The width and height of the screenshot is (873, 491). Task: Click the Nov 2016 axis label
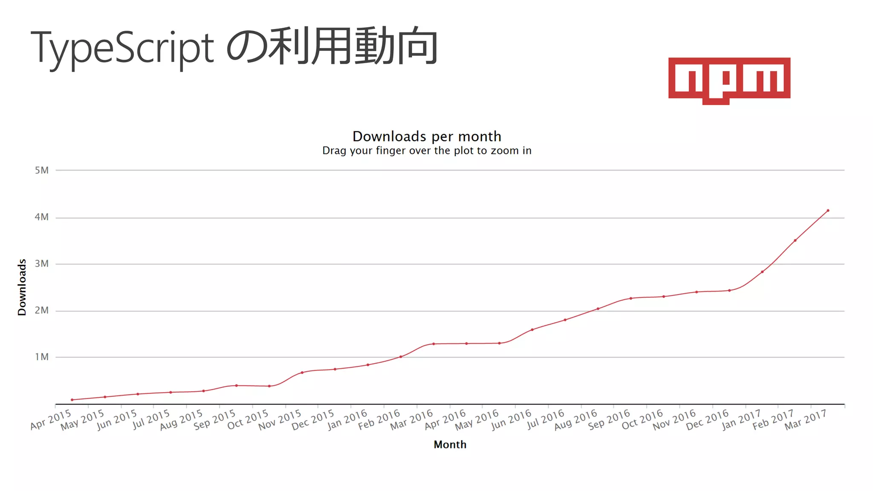[674, 420]
